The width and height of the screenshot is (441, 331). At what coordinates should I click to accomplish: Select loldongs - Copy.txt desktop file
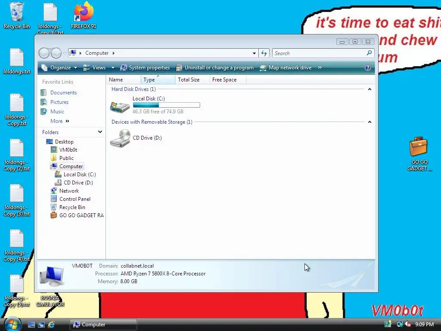pos(17,110)
